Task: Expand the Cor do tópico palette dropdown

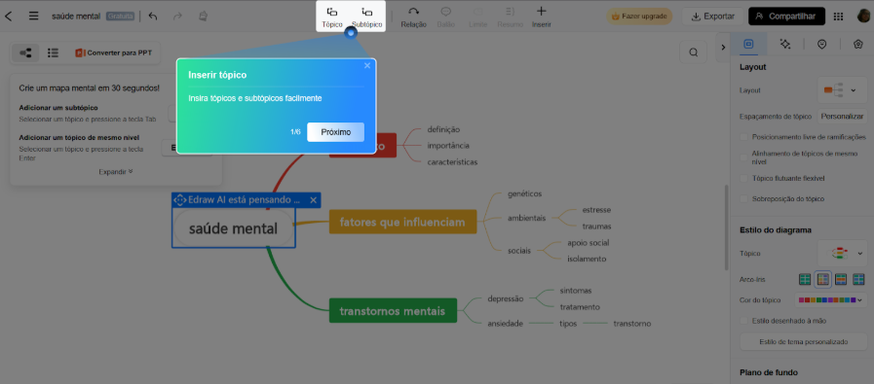Action: (x=830, y=300)
